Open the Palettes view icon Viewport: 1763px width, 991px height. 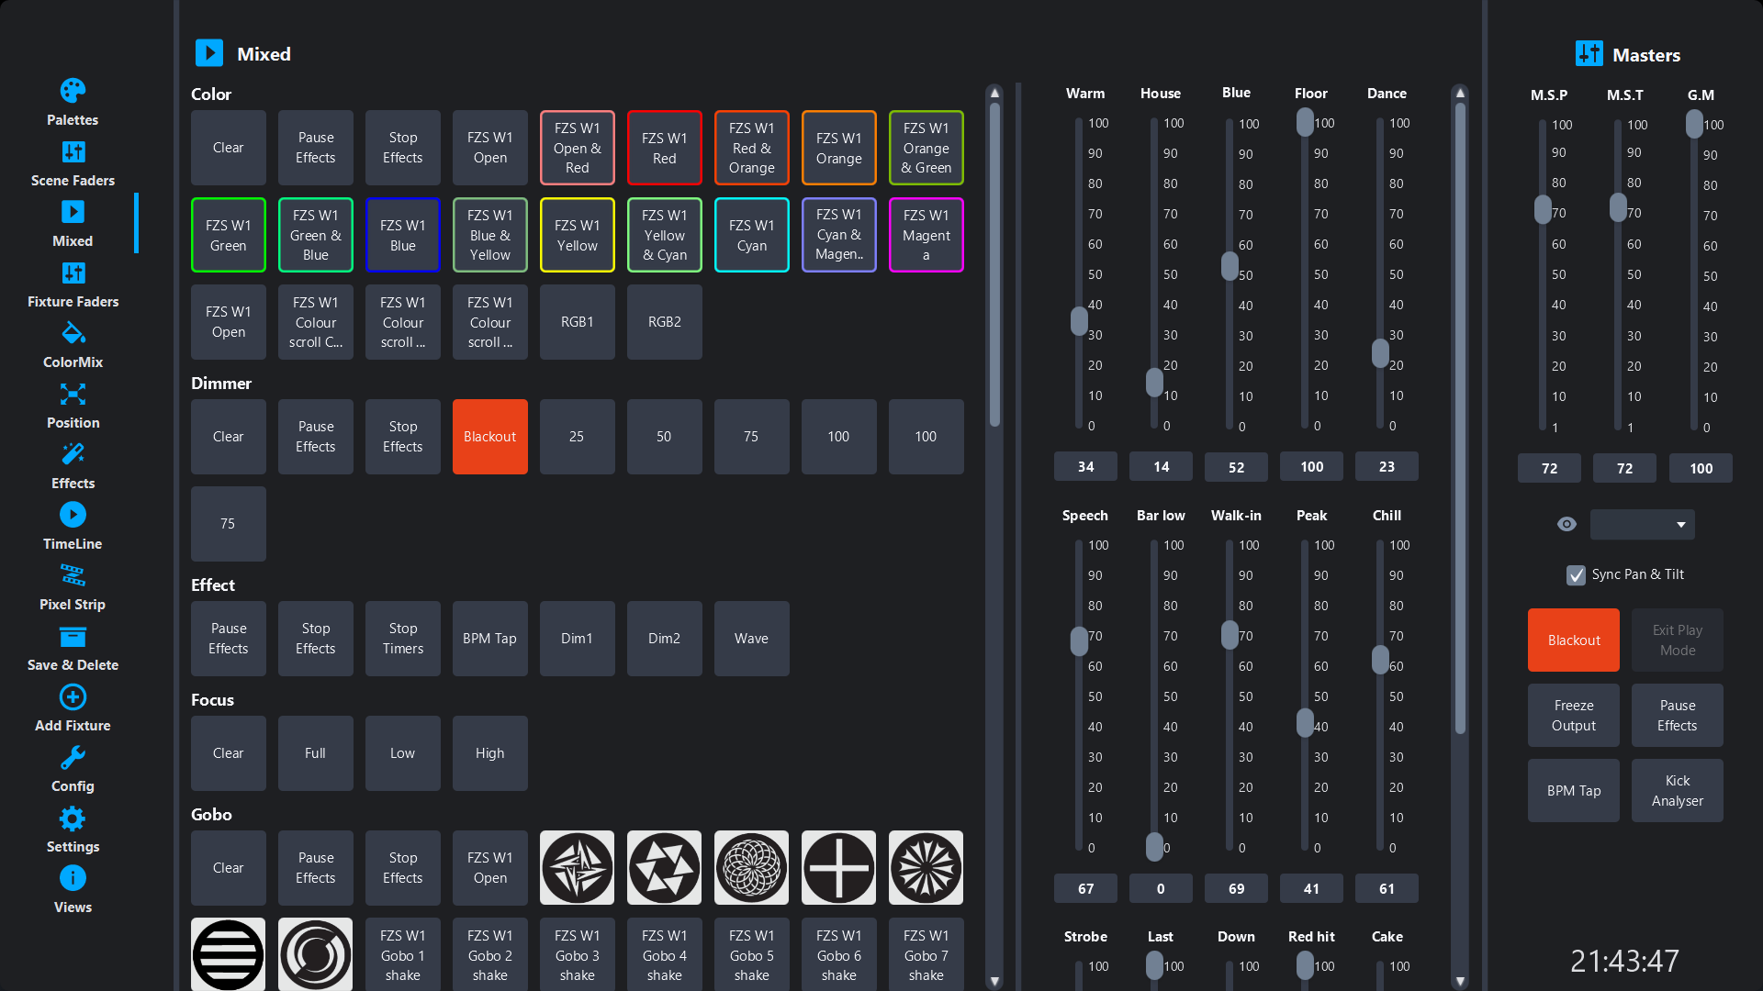pos(73,90)
